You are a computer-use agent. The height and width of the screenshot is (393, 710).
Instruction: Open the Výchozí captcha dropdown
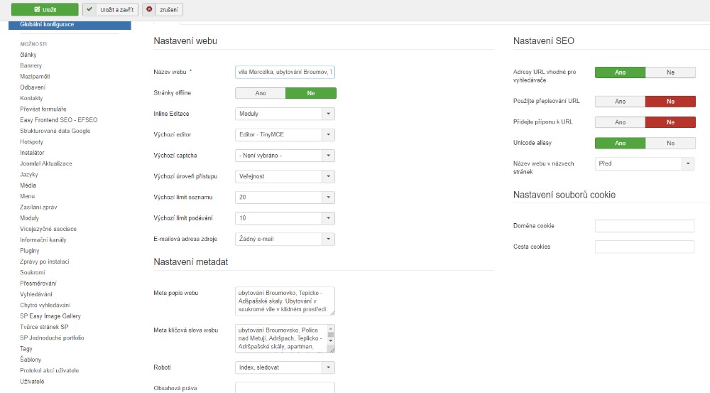pyautogui.click(x=285, y=156)
